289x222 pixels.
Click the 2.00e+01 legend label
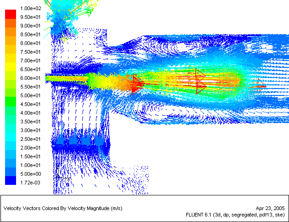(x=30, y=148)
